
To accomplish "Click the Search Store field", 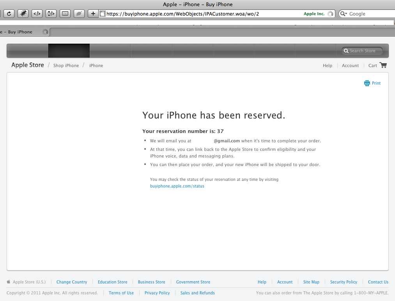I will (x=362, y=51).
